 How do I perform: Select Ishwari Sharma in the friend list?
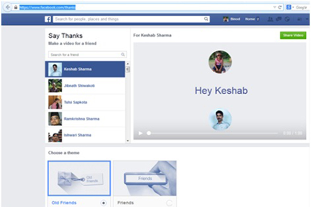[x=85, y=135]
